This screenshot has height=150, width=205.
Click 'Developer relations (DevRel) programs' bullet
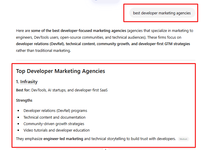55,111
